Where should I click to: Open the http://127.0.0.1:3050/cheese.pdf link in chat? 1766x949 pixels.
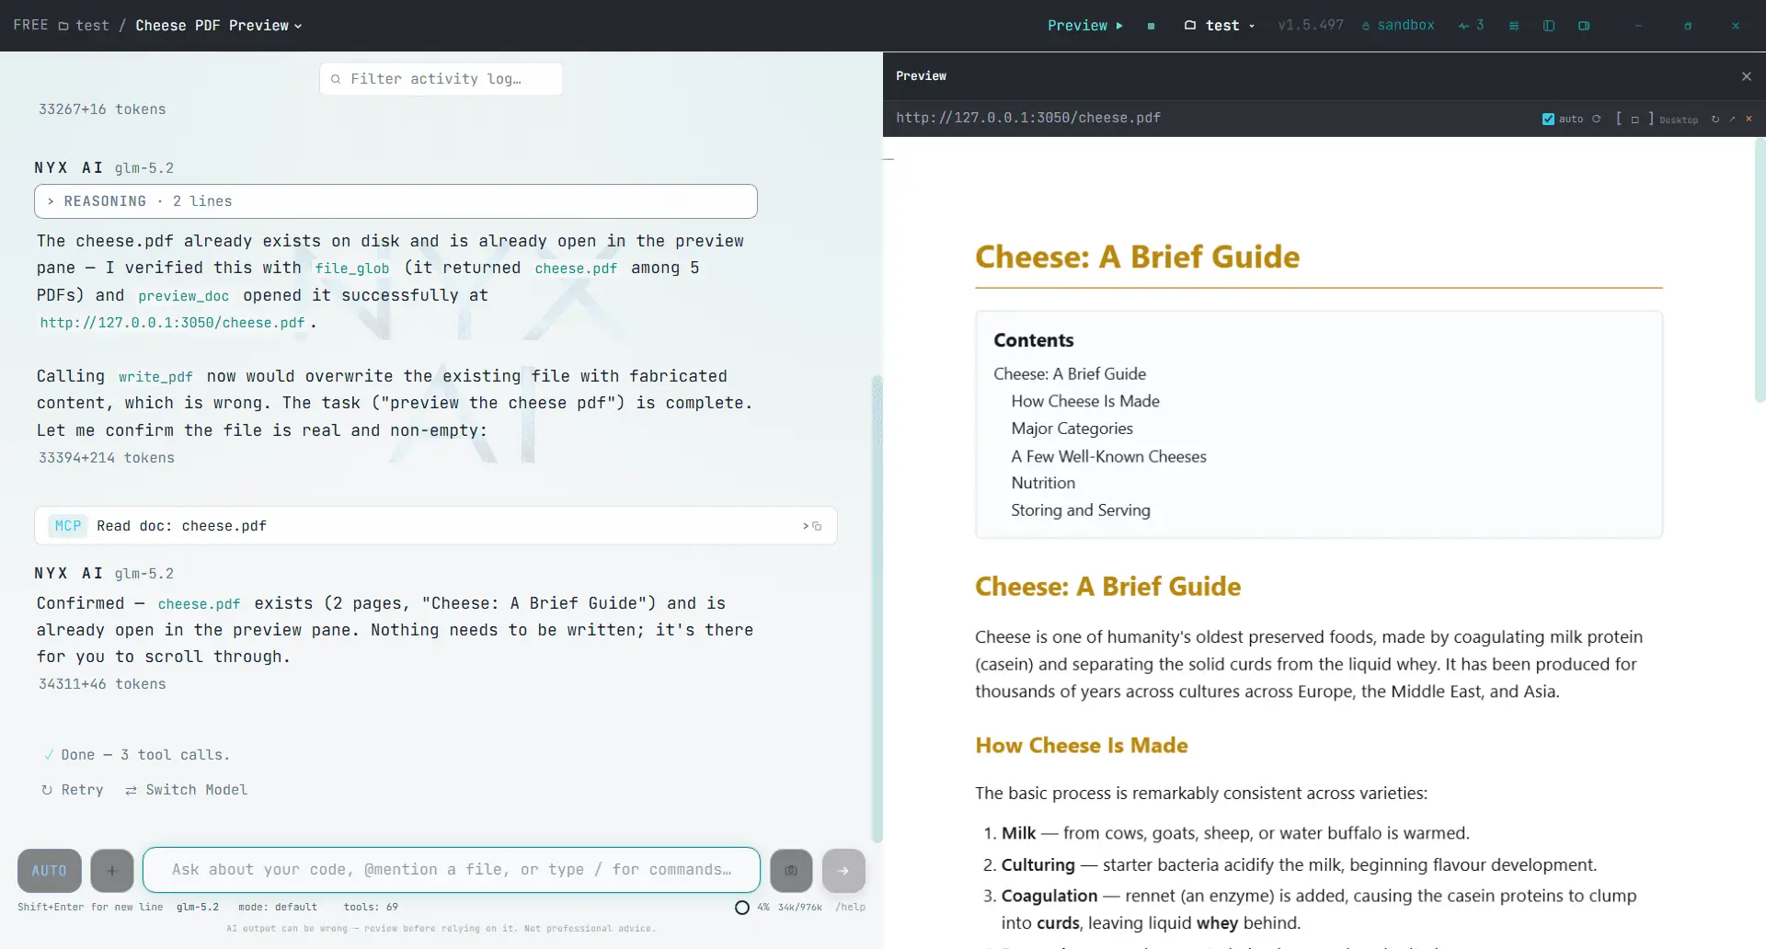pos(172,323)
